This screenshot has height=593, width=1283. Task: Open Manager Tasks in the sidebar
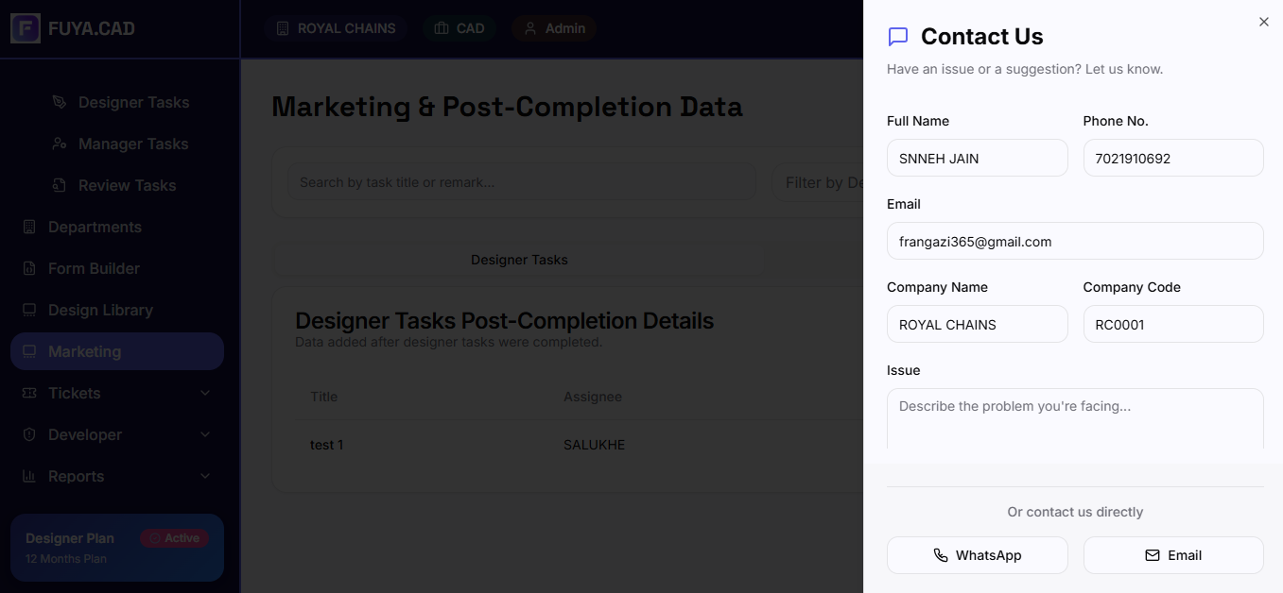[132, 144]
